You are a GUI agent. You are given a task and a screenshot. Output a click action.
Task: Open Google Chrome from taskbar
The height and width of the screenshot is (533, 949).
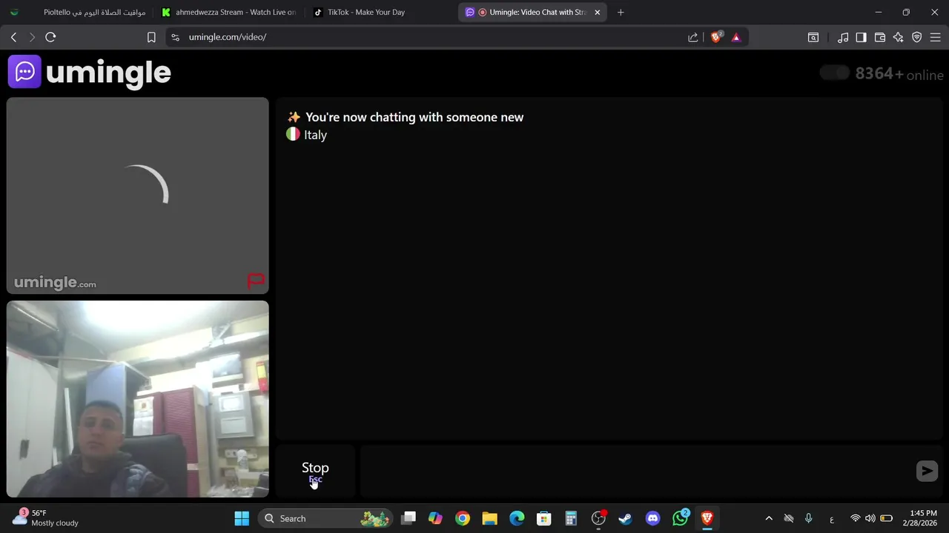pyautogui.click(x=463, y=518)
